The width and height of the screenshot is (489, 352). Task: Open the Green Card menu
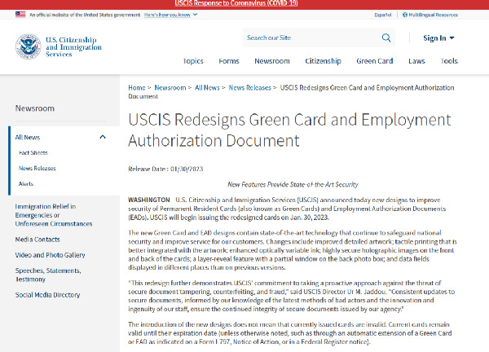point(374,61)
